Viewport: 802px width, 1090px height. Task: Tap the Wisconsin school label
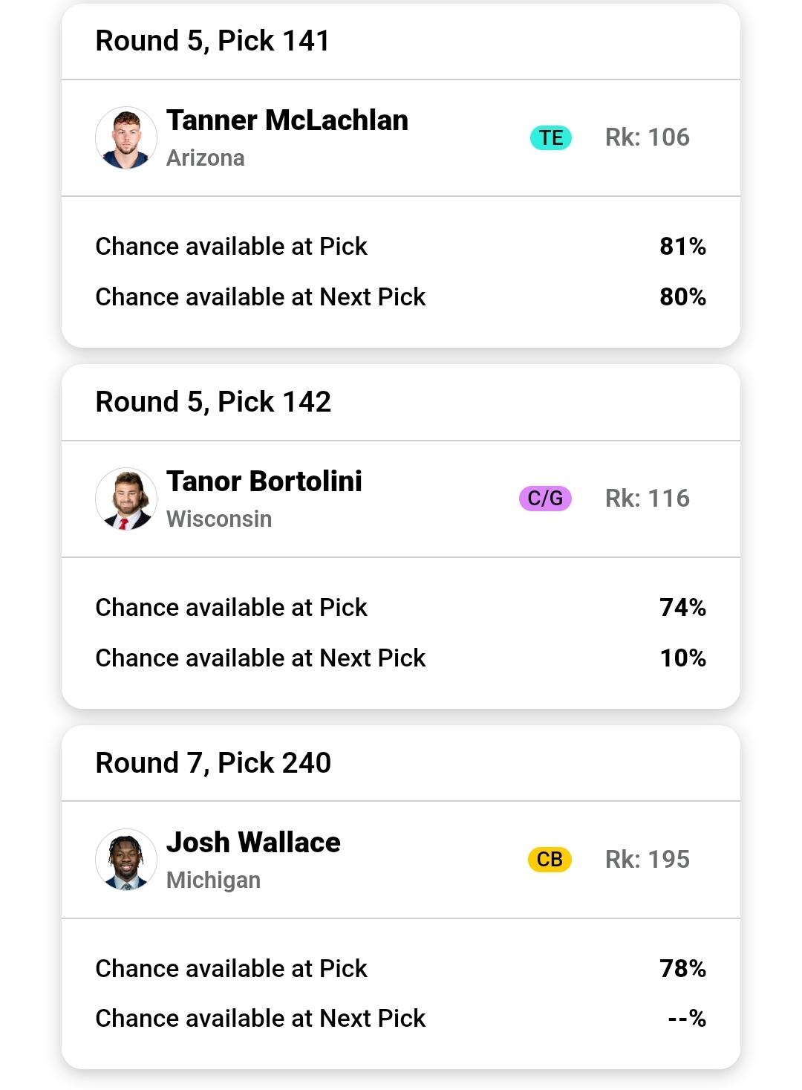[219, 519]
